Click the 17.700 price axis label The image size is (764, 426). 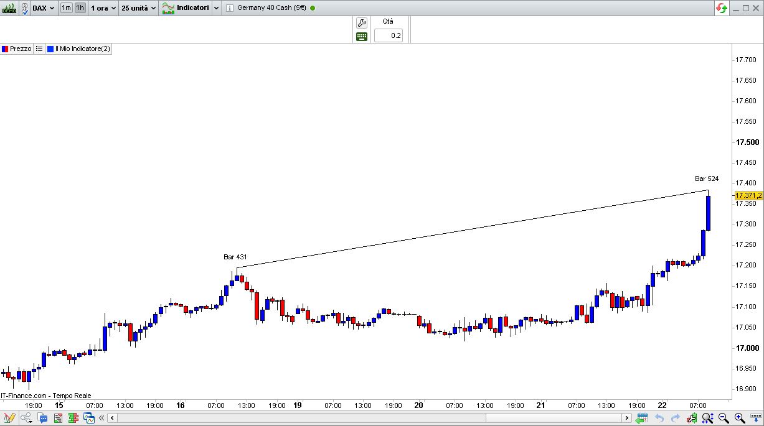pyautogui.click(x=747, y=60)
